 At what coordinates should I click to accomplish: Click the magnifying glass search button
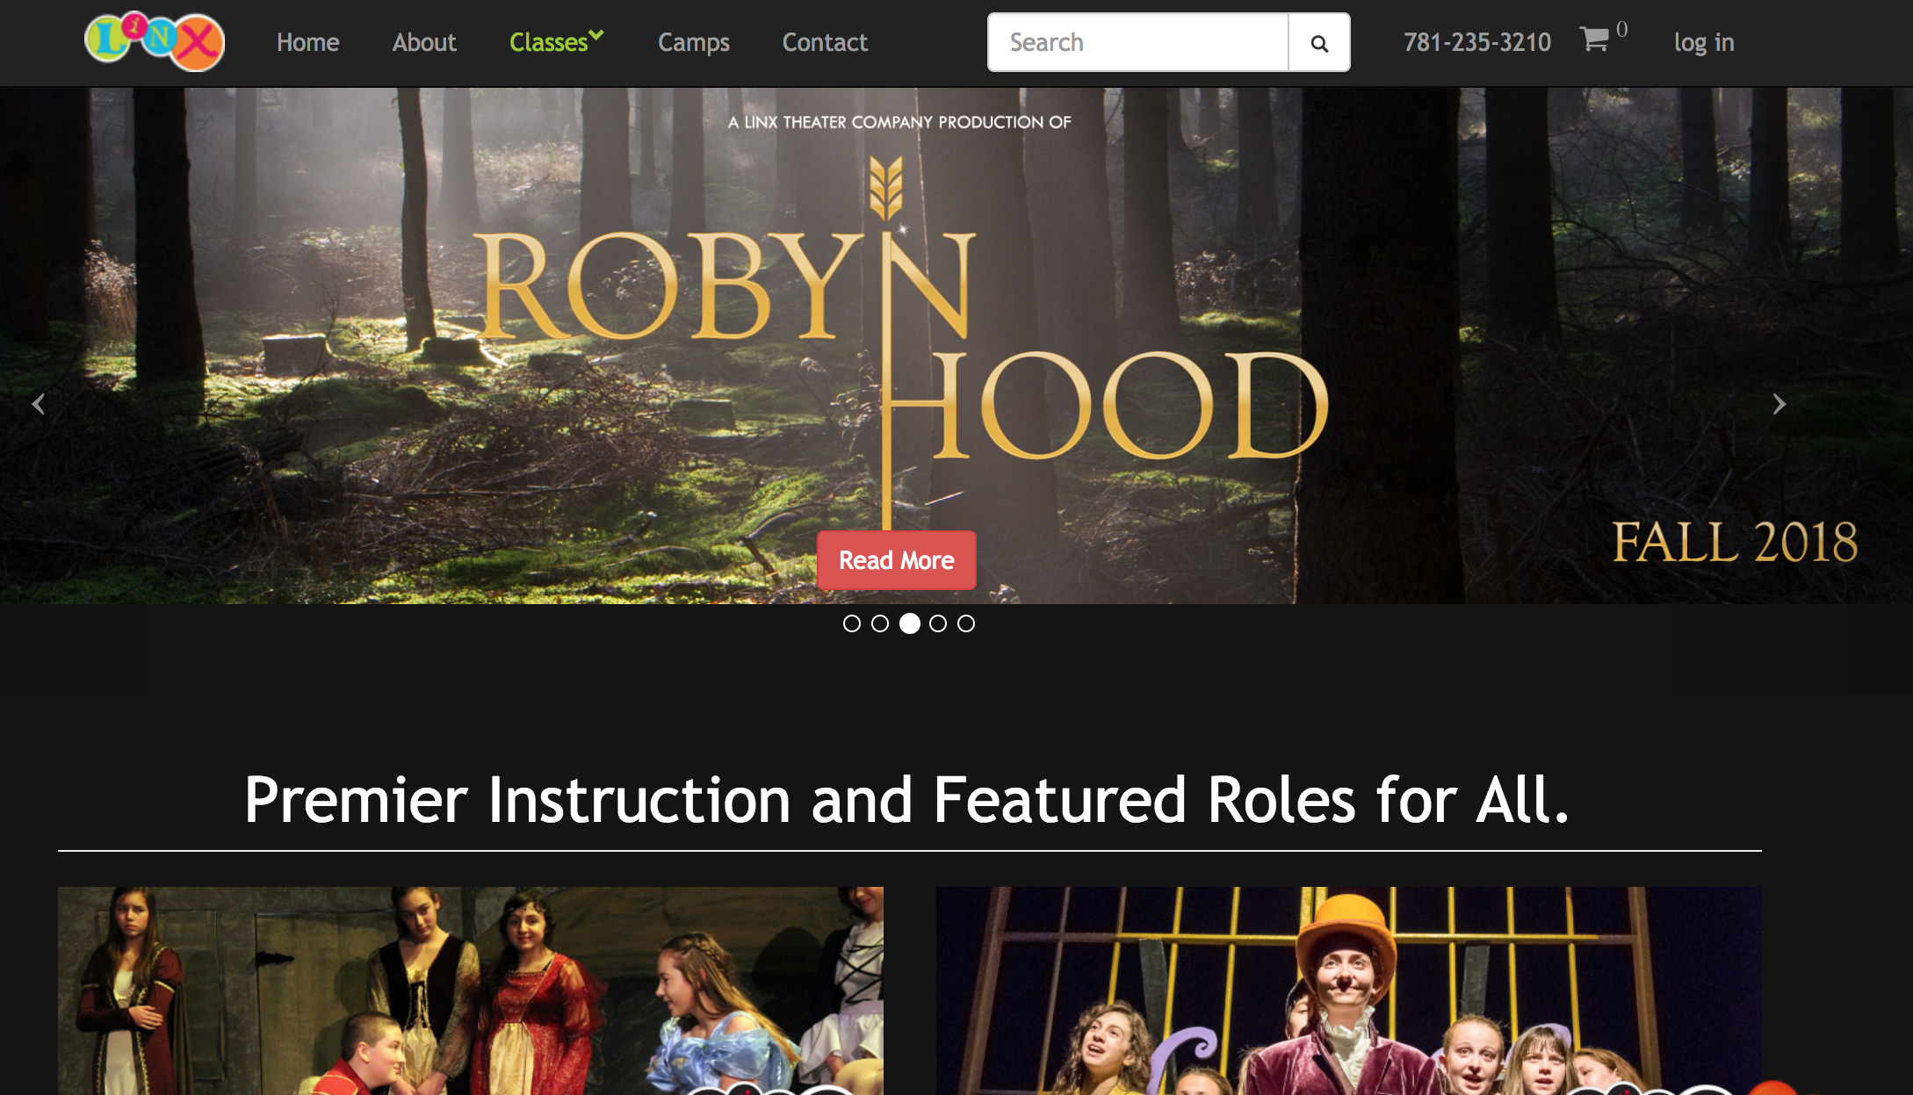[1318, 43]
